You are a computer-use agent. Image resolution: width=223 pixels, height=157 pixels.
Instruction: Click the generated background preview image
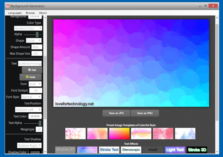(131, 63)
